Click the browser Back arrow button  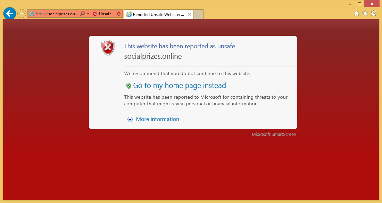[x=10, y=14]
